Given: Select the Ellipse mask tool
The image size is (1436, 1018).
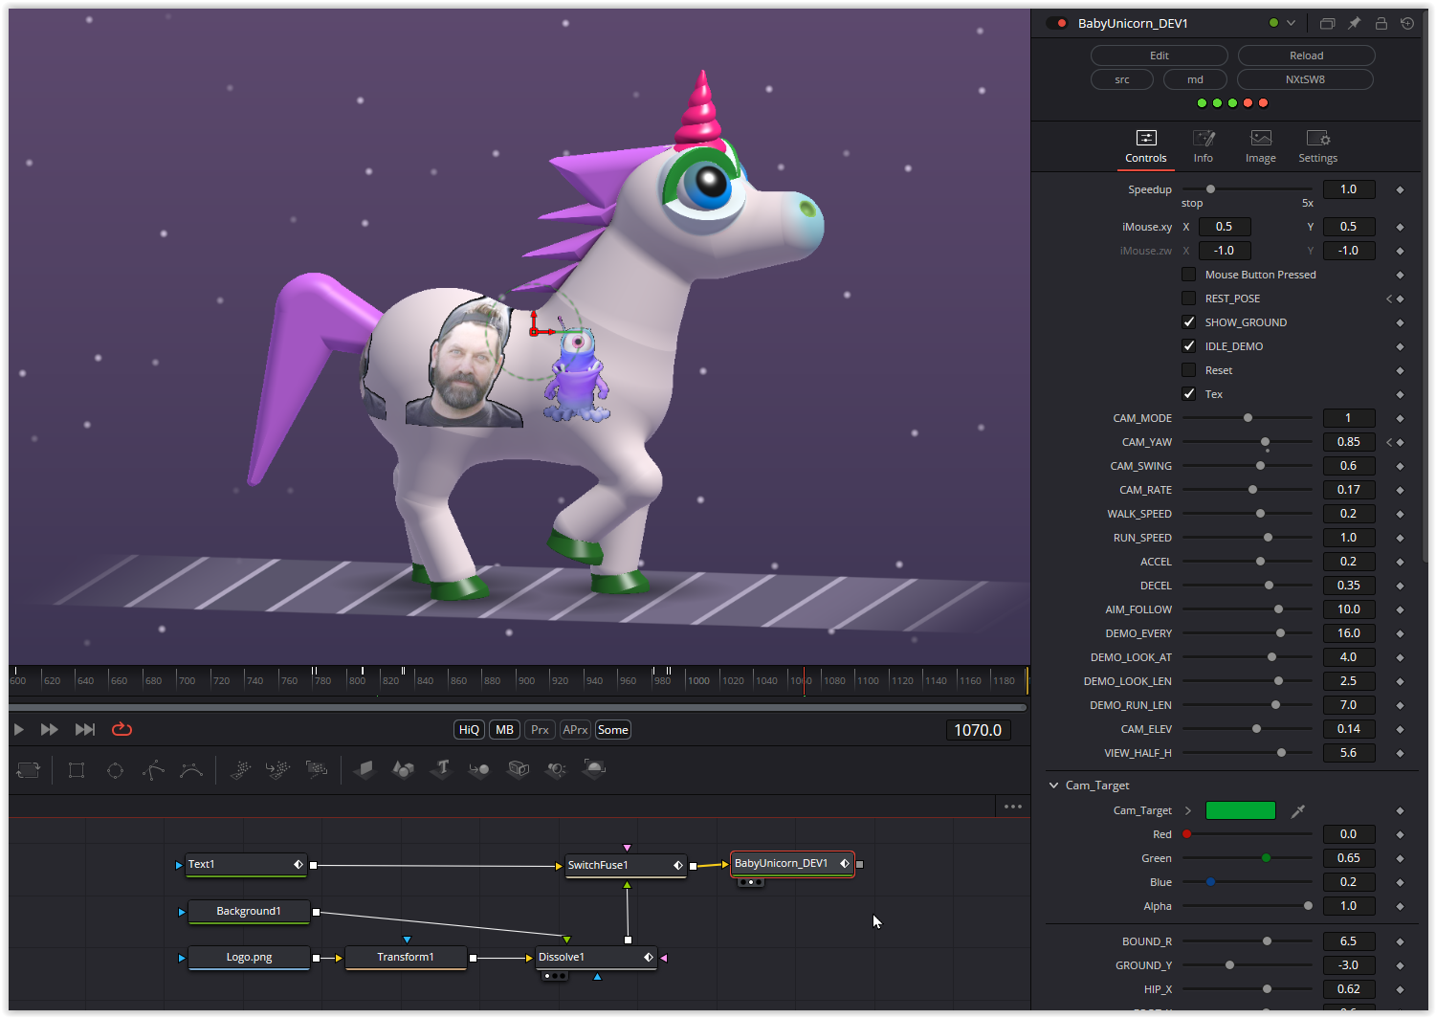Looking at the screenshot, I should (x=115, y=770).
